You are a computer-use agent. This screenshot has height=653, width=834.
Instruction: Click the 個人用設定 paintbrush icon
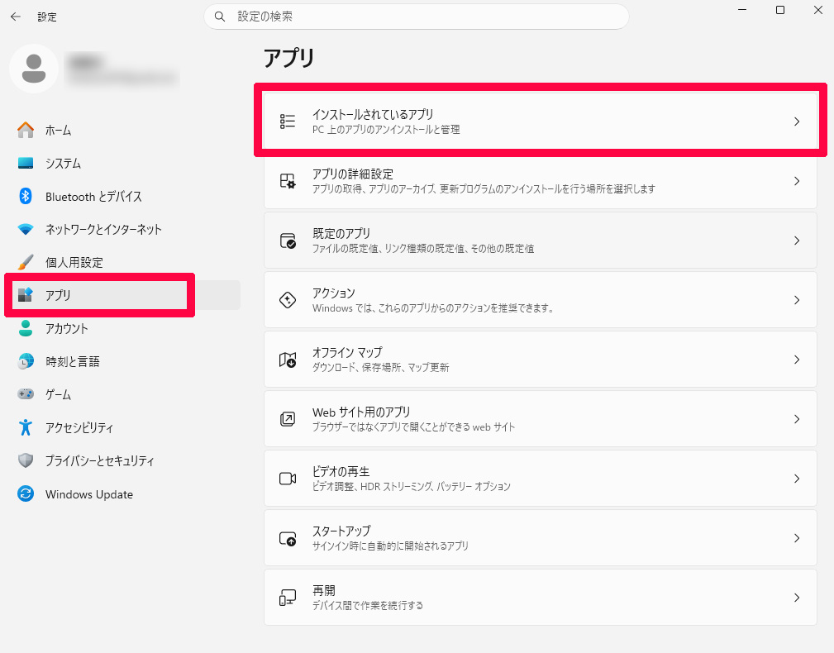tap(26, 263)
